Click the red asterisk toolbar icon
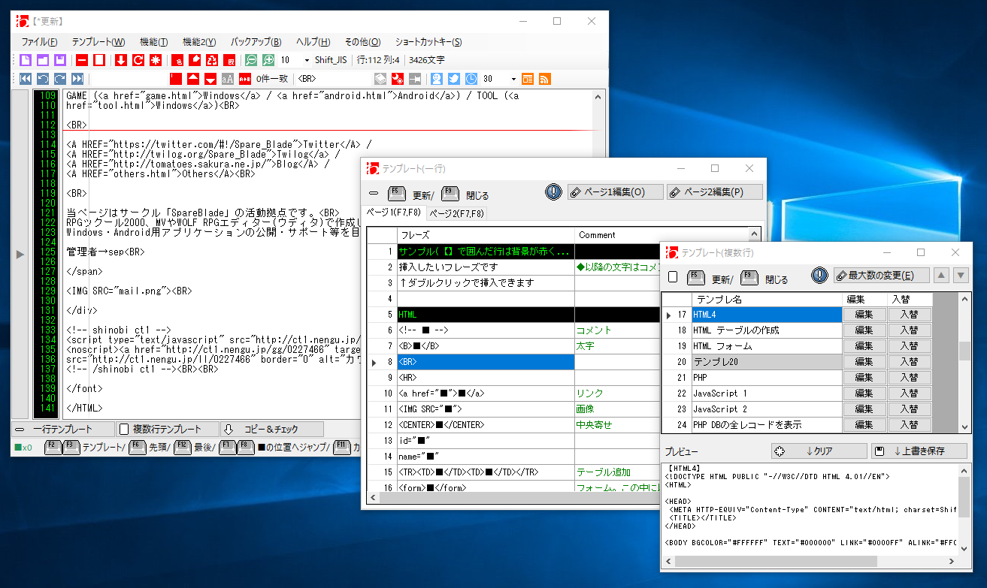 pos(156,60)
